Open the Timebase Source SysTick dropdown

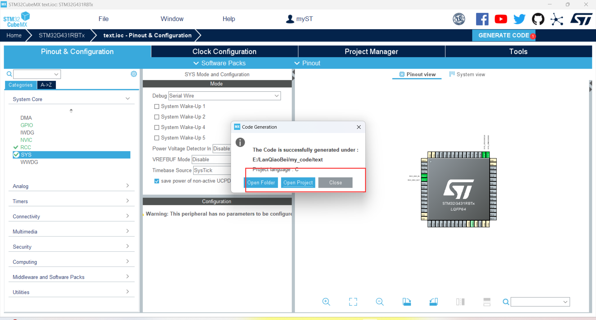point(212,170)
